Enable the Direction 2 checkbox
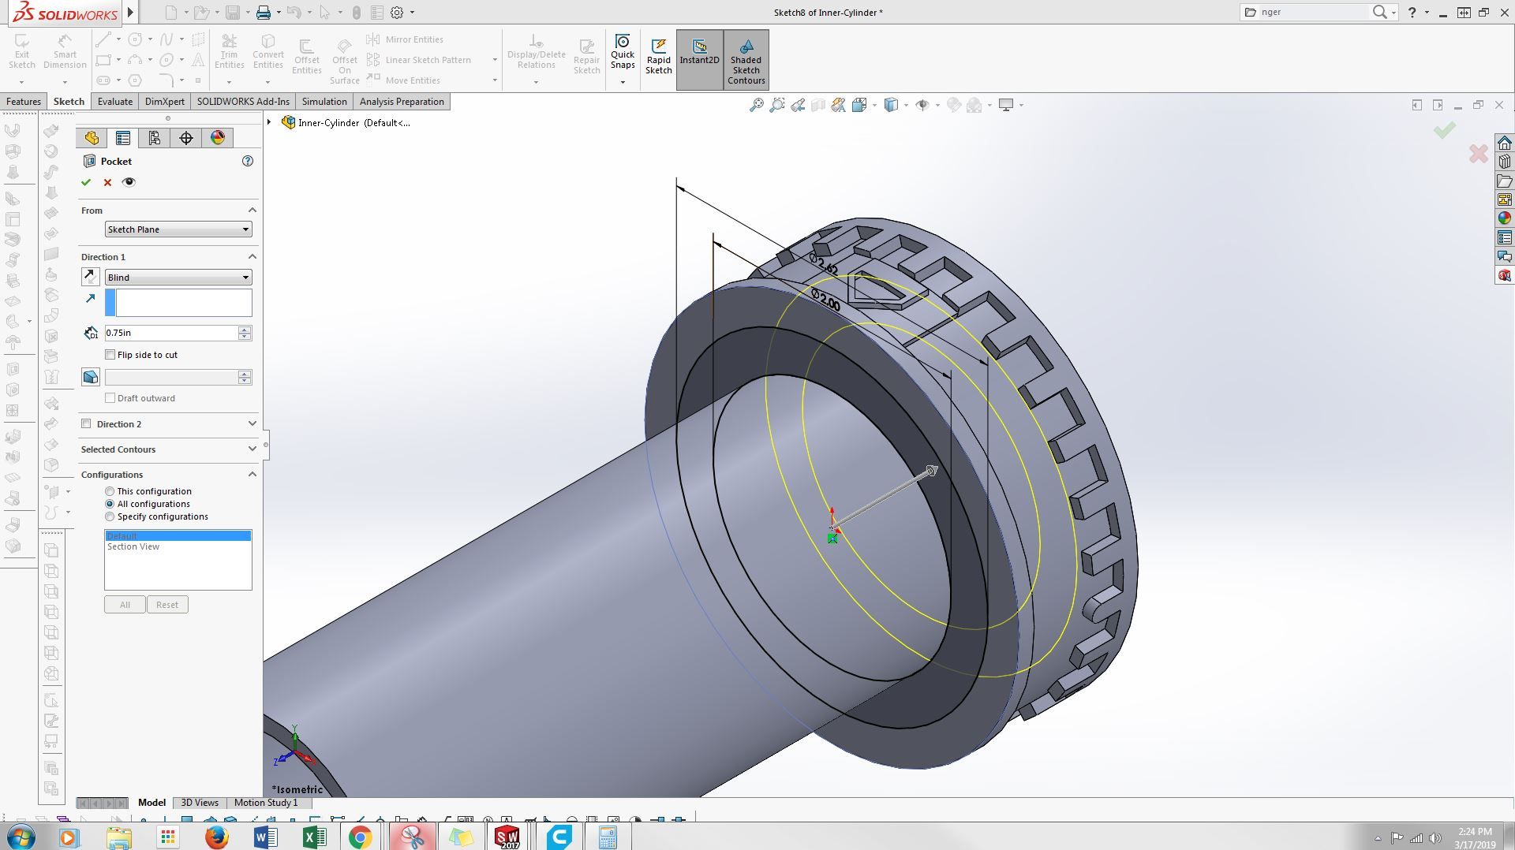The width and height of the screenshot is (1515, 850). (86, 423)
